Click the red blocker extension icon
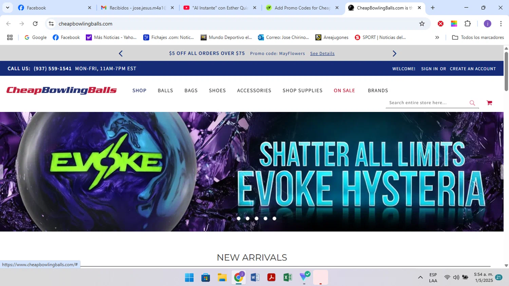 tap(440, 24)
